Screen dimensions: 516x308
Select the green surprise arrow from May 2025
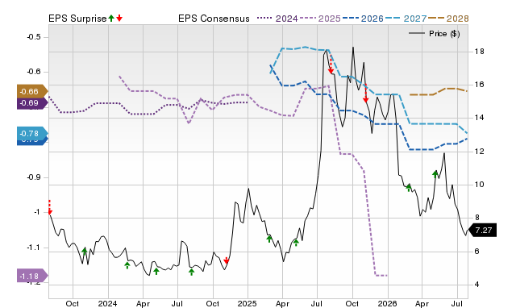(296, 243)
